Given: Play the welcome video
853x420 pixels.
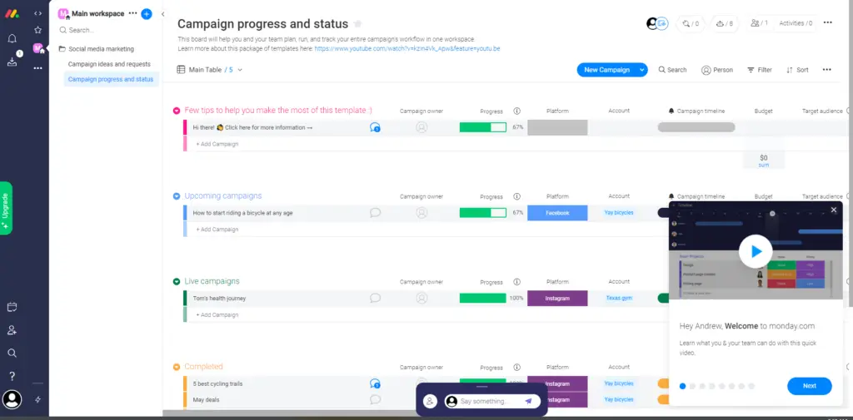Looking at the screenshot, I should [x=756, y=251].
